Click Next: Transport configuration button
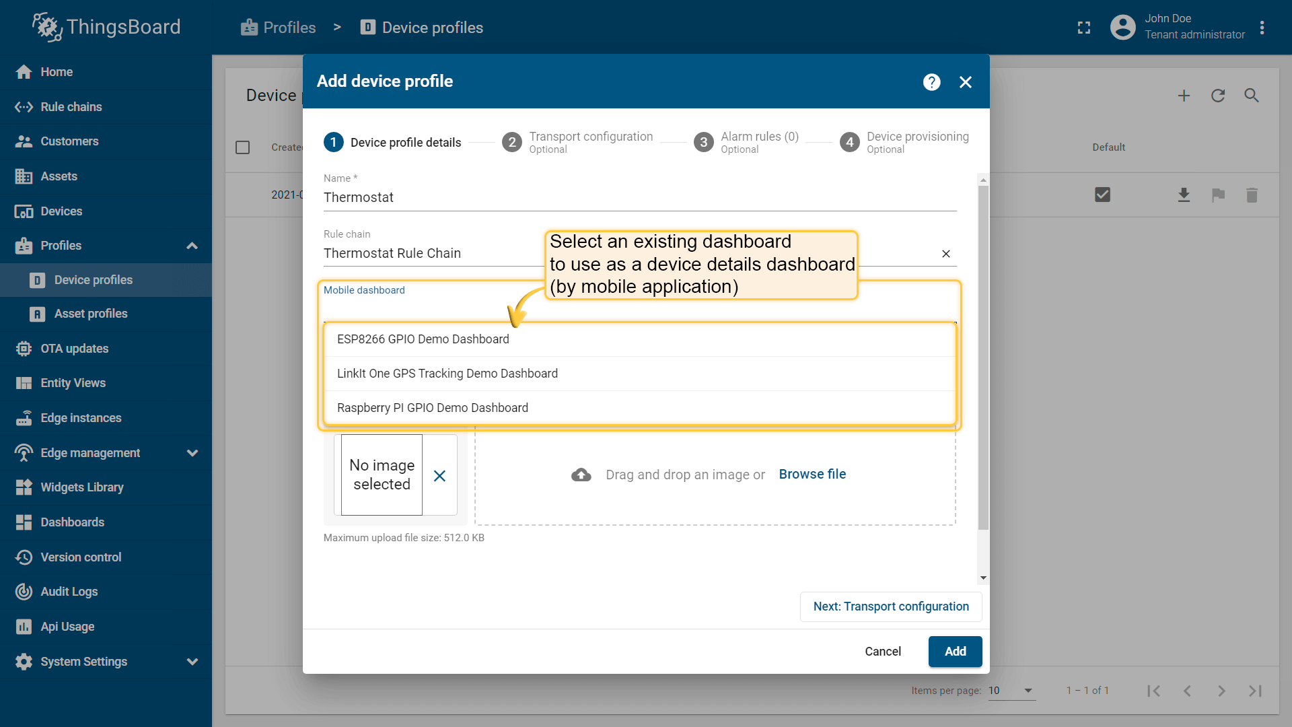1292x727 pixels. [890, 607]
